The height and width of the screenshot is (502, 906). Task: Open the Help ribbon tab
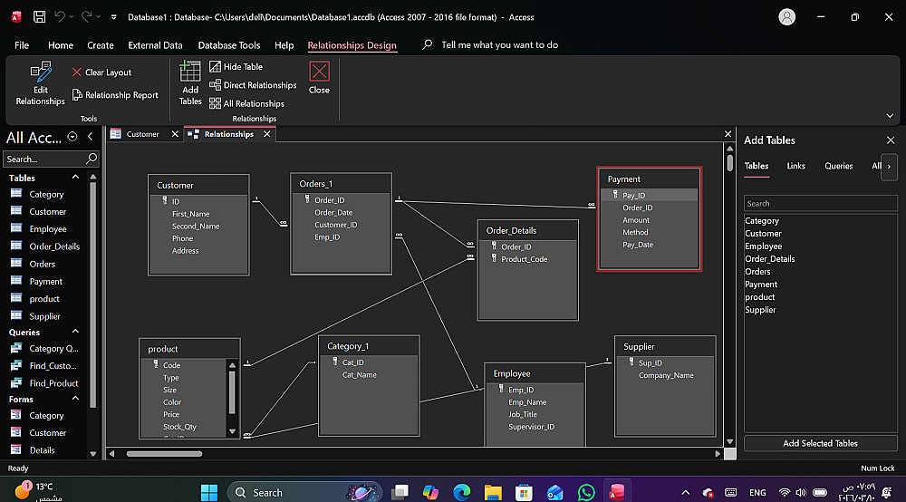click(x=284, y=45)
